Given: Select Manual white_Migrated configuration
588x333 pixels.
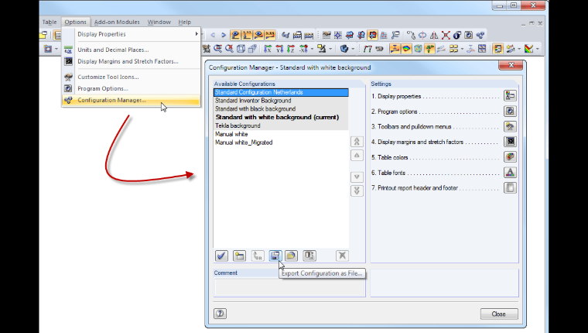Looking at the screenshot, I should (282, 142).
